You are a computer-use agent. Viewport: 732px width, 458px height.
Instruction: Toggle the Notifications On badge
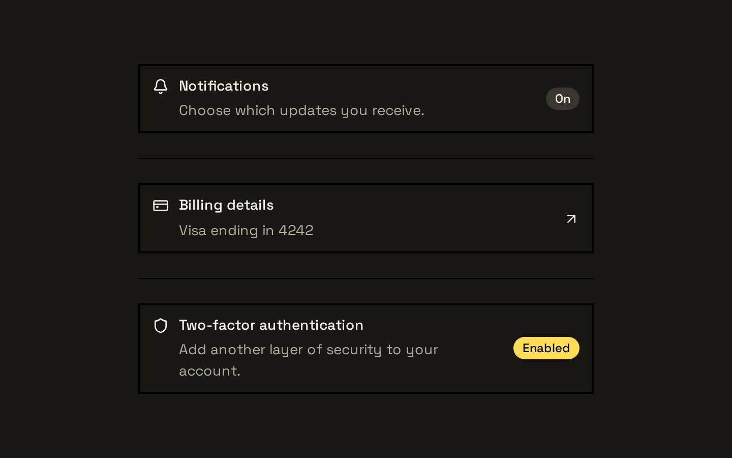563,99
